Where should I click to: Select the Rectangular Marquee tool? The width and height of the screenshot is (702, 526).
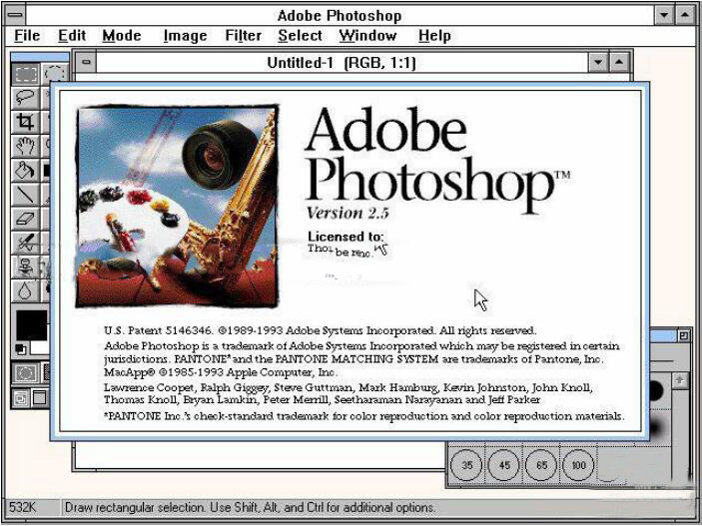pos(26,74)
